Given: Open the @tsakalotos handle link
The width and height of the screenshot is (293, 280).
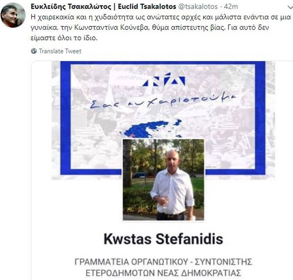Looking at the screenshot, I should [198, 7].
